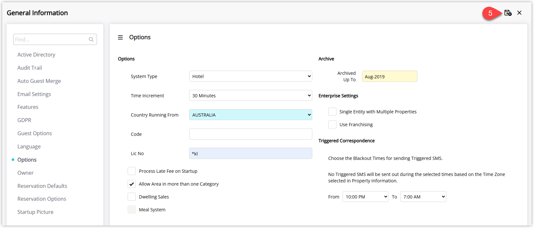
Task: Open the Reservation Options section
Action: coord(42,199)
